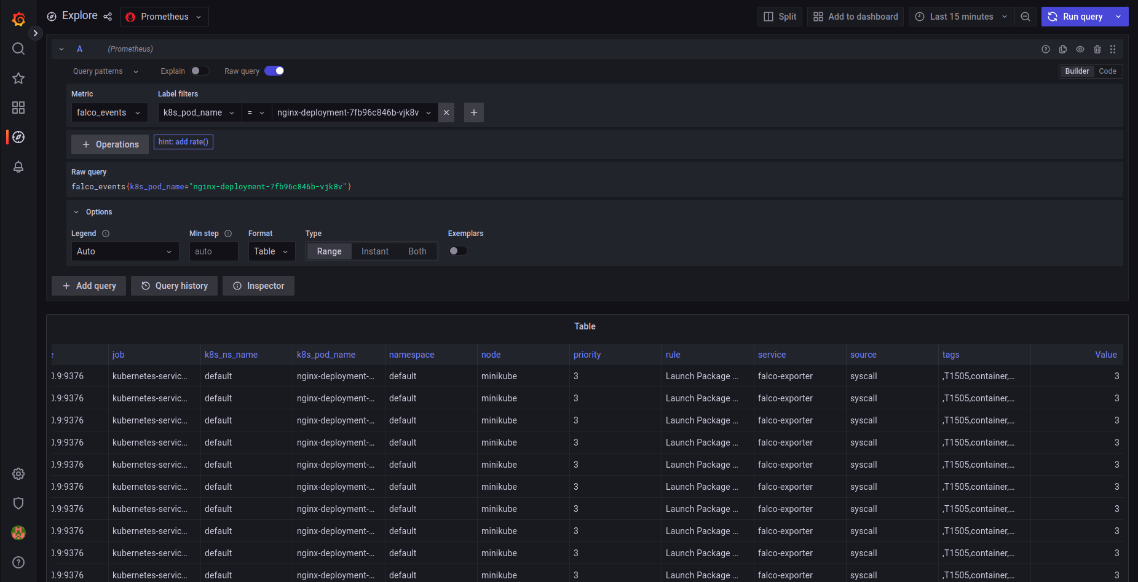Show Min step info icon
Viewport: 1138px width, 582px height.
[228, 234]
